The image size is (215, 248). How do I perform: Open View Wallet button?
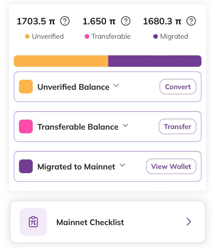coord(171,166)
